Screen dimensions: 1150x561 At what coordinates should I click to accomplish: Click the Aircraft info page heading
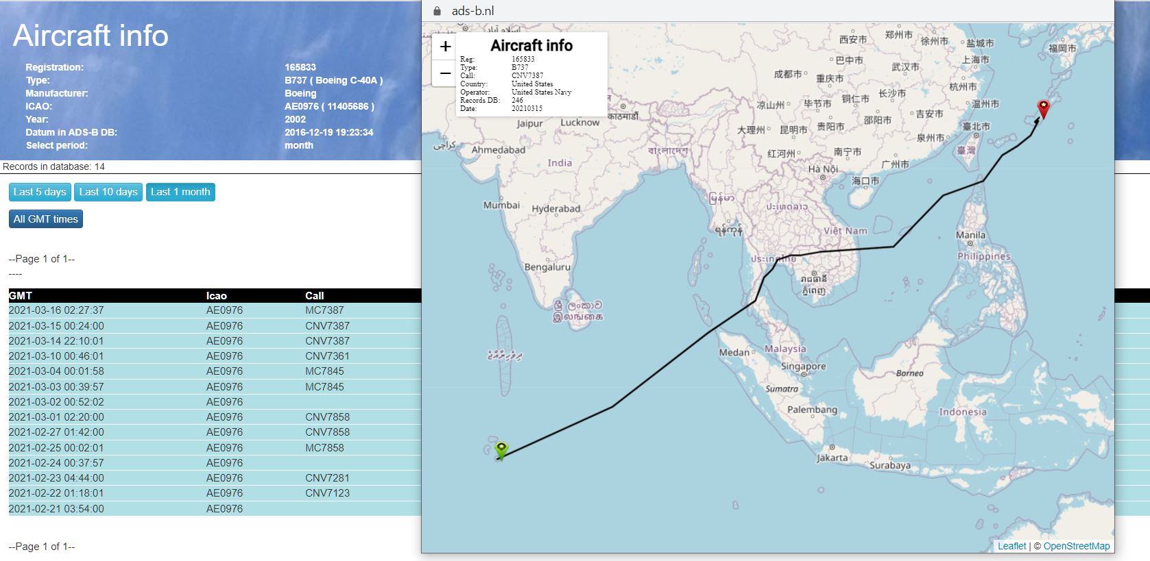click(x=91, y=36)
